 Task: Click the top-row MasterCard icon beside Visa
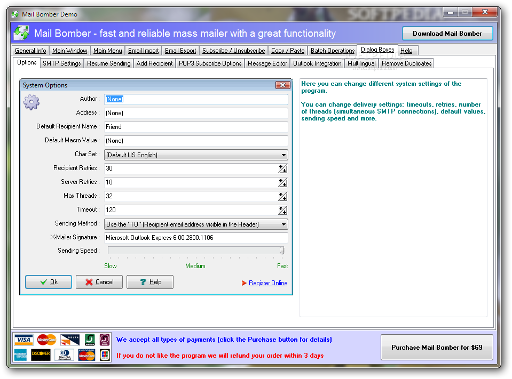tap(46, 340)
